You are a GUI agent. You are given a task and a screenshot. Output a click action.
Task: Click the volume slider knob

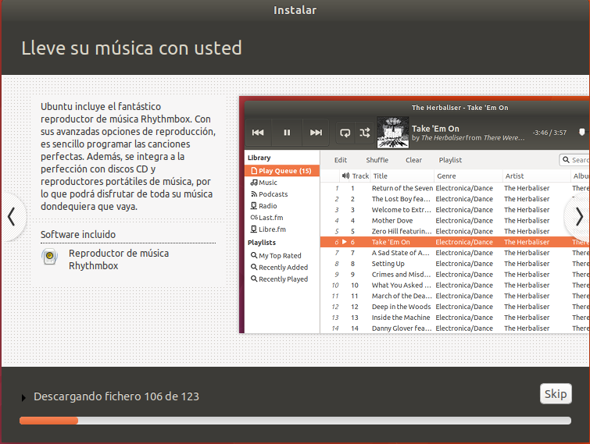coord(581,132)
